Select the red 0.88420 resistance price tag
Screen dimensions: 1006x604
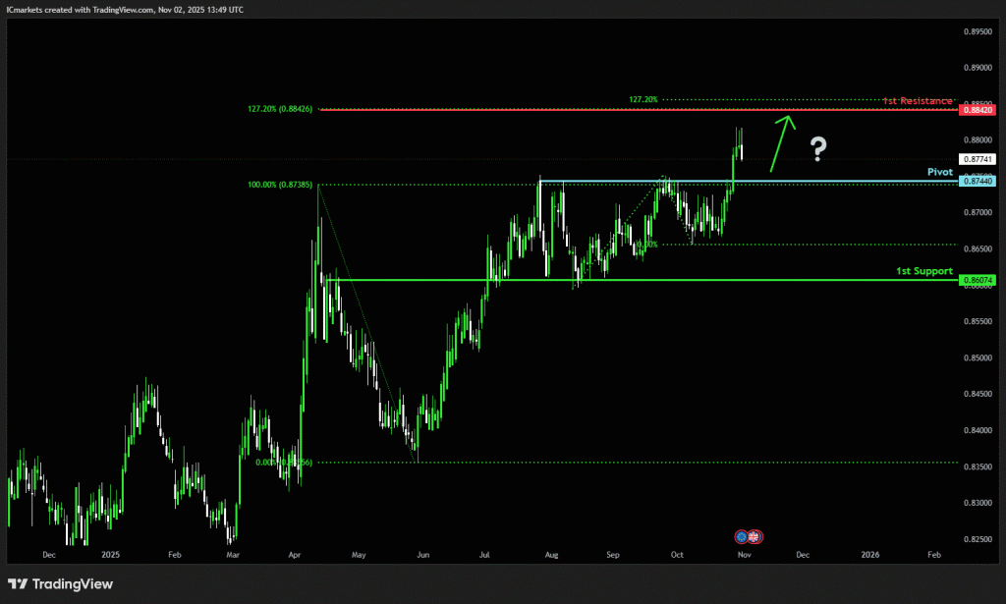978,111
